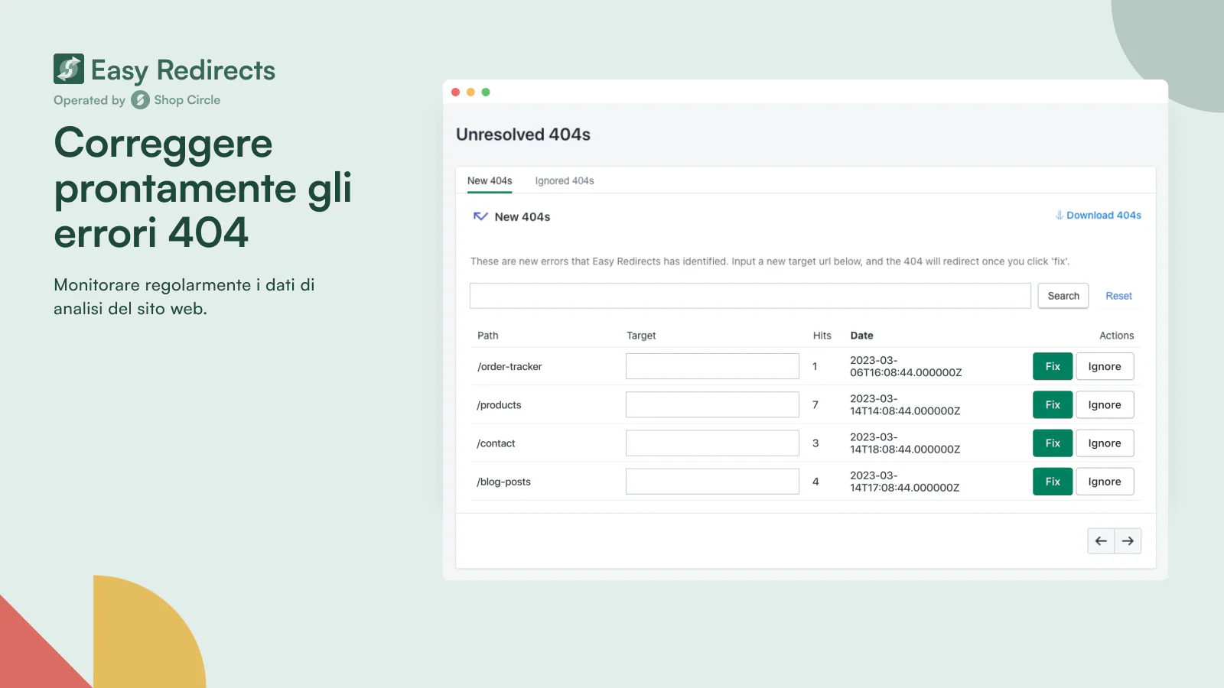Click the Target column header
The height and width of the screenshot is (688, 1224).
(x=641, y=336)
